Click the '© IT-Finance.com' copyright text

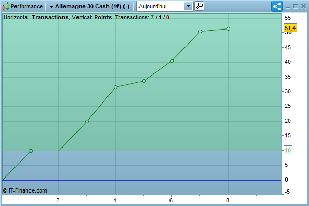25,190
